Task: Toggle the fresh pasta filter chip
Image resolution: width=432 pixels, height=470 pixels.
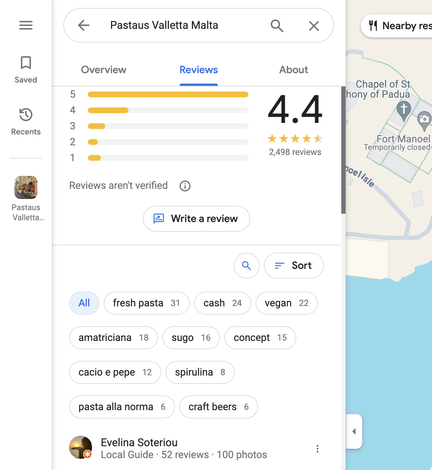Action: coord(147,303)
